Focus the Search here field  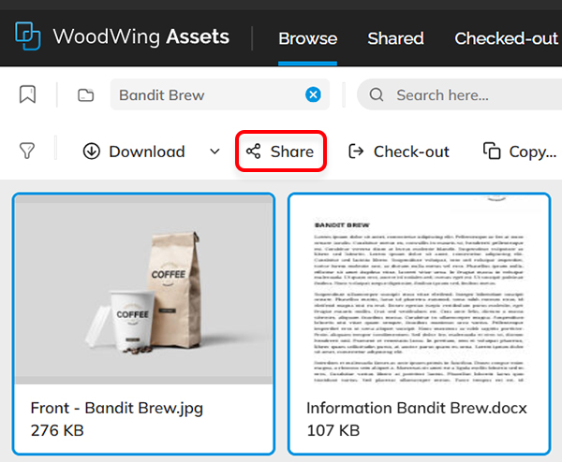coord(460,94)
